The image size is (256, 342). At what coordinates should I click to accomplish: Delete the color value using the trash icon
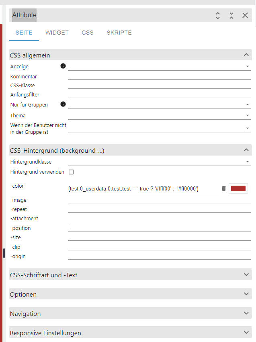[224, 188]
